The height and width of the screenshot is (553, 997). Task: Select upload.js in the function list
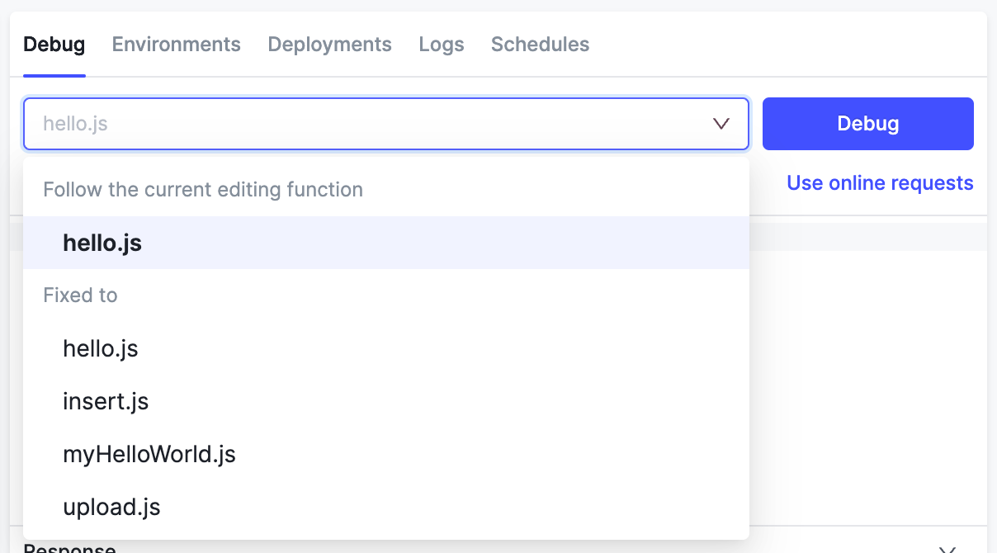[386, 507]
